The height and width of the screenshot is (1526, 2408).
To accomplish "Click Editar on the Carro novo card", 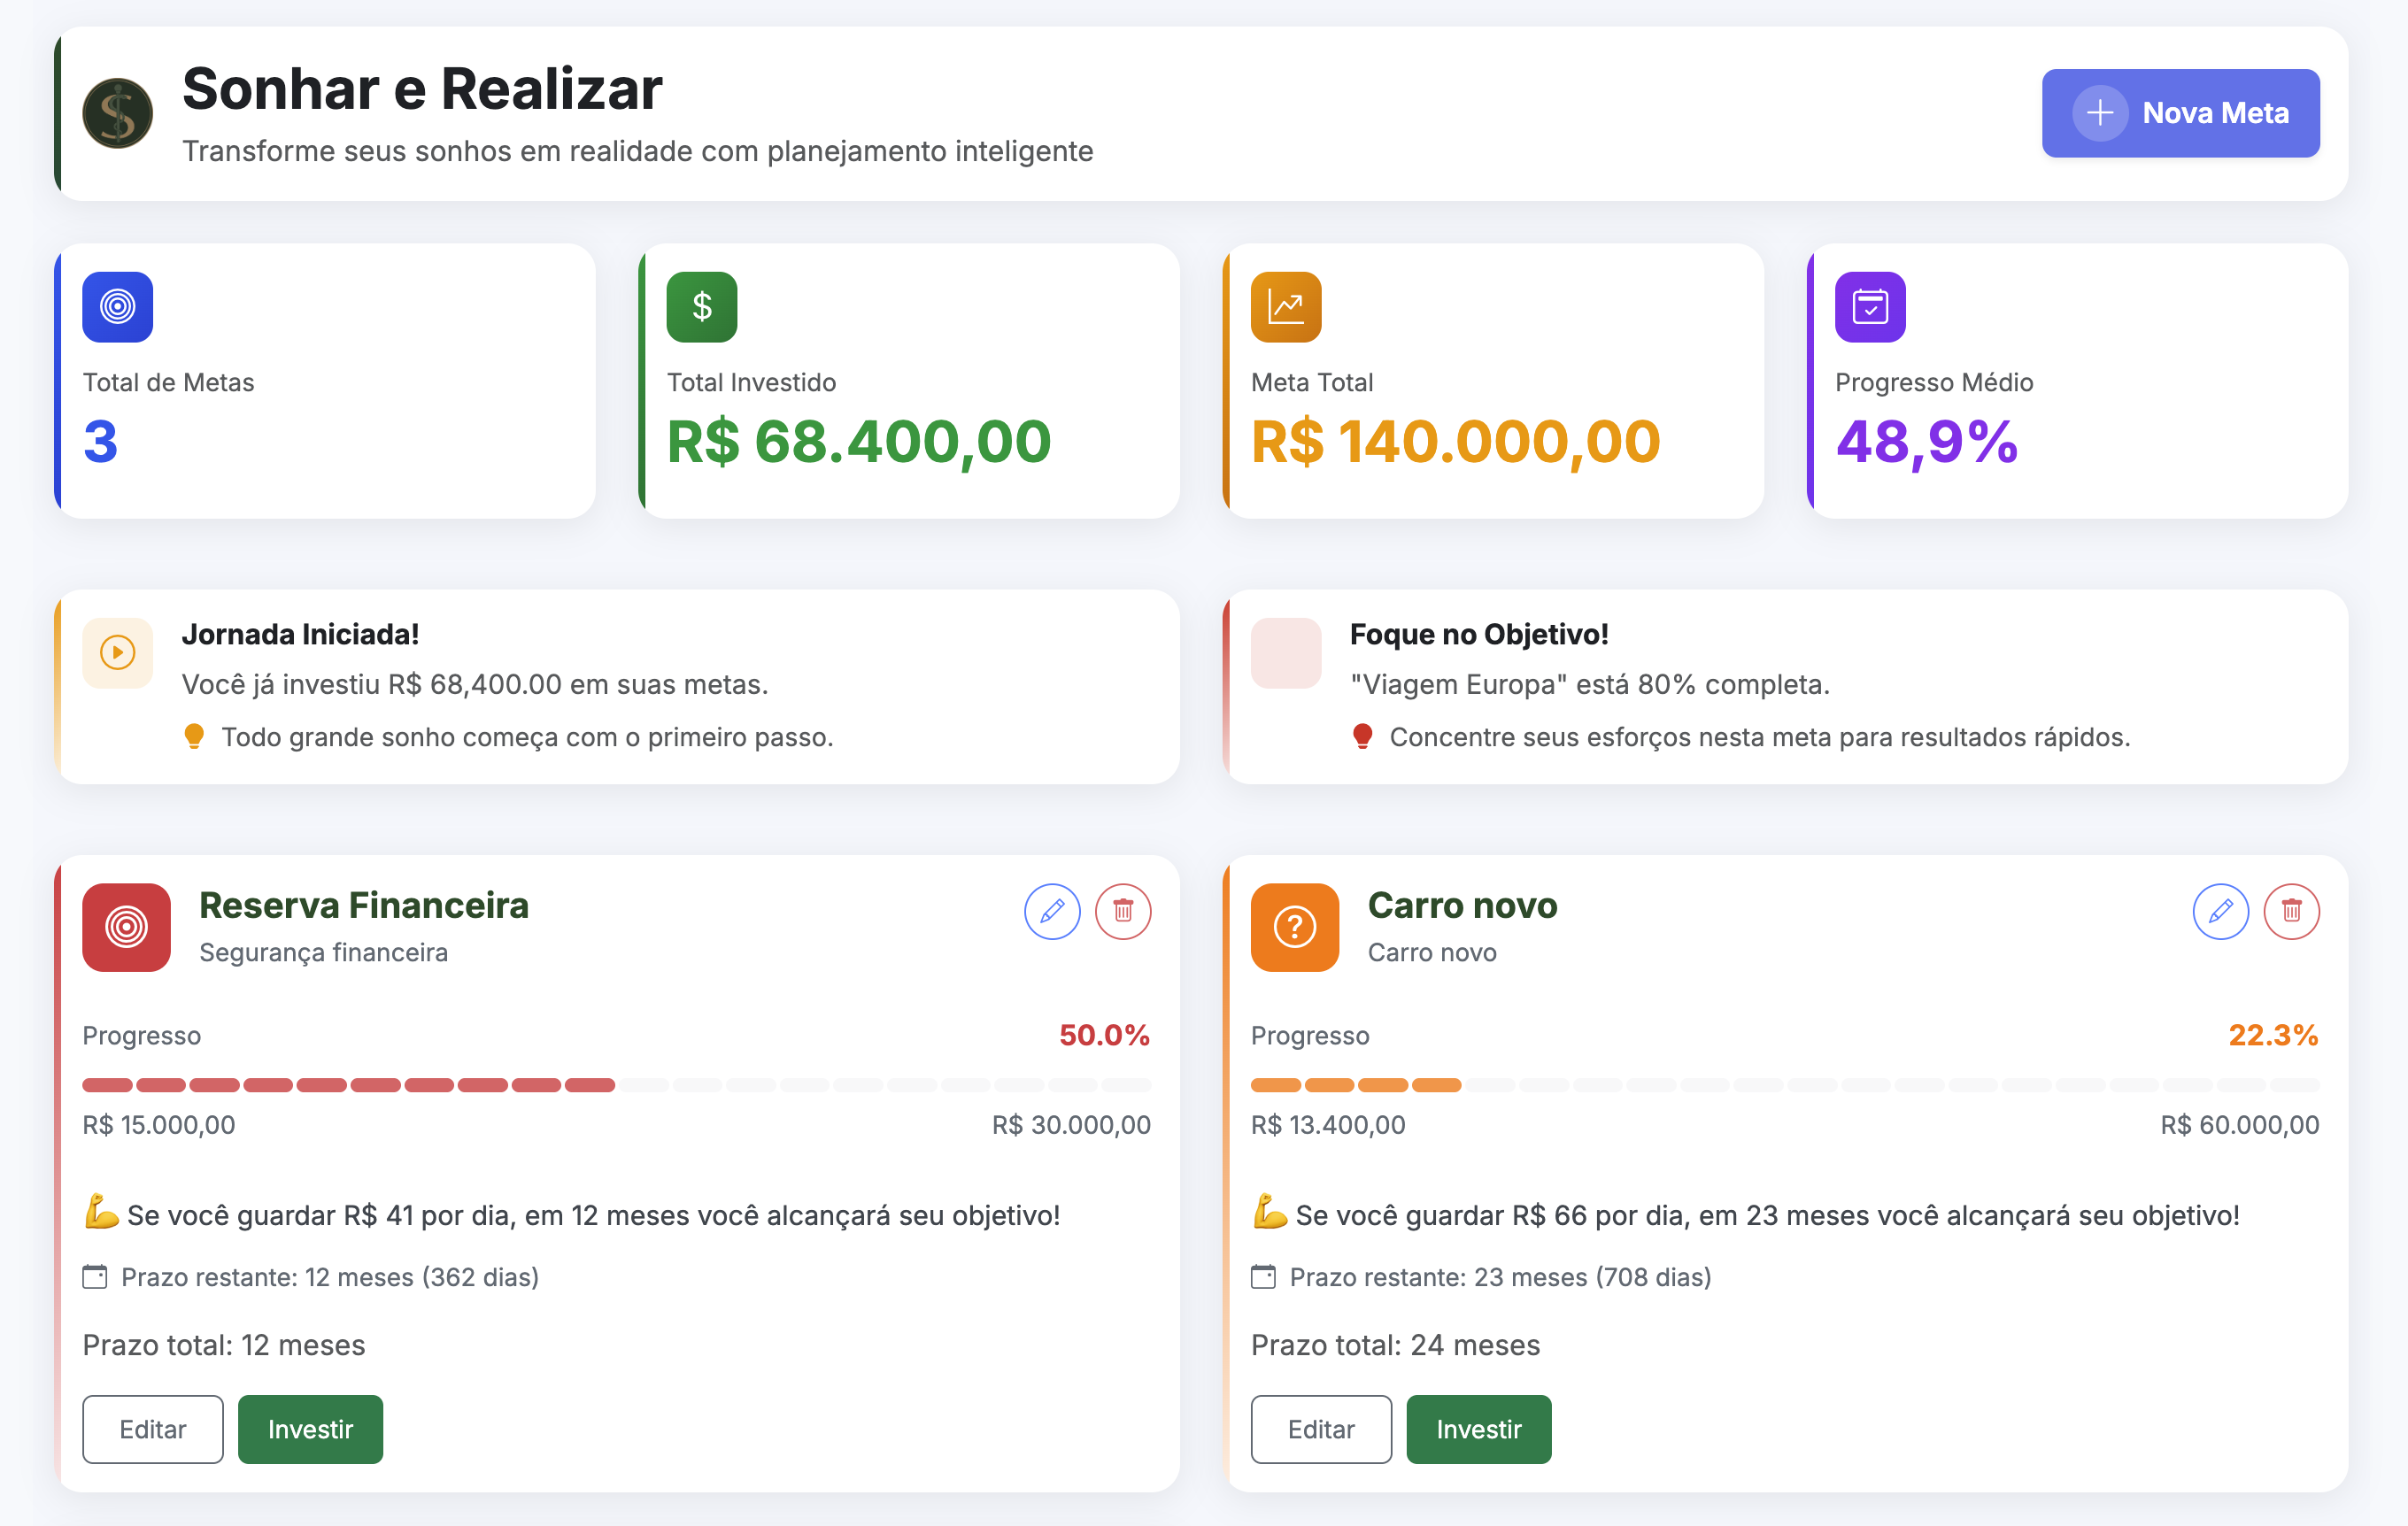I will 1321,1429.
